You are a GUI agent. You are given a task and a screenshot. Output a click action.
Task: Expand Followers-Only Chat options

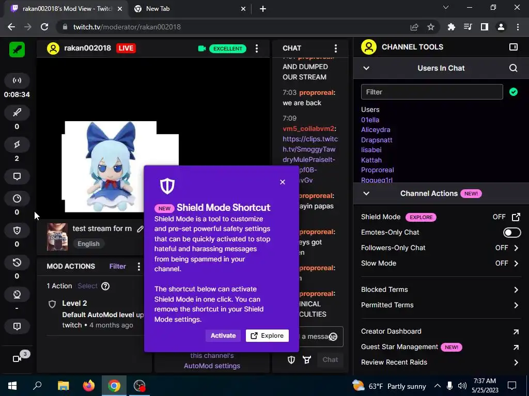click(516, 248)
